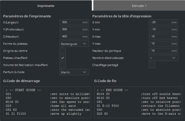
Task: Expand the Parfum G-Code dropdown
Action: pos(74,72)
